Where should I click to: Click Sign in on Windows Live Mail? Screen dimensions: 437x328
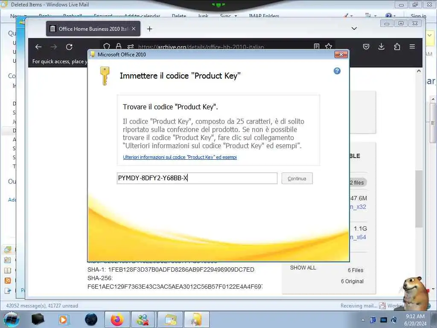pyautogui.click(x=418, y=16)
